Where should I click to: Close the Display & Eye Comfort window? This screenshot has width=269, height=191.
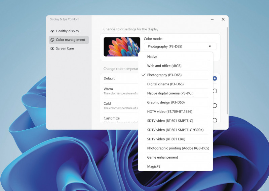[x=223, y=20]
